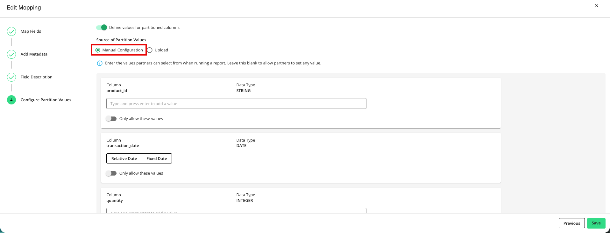Open Configure Partition Values step
The width and height of the screenshot is (610, 233).
pyautogui.click(x=46, y=100)
